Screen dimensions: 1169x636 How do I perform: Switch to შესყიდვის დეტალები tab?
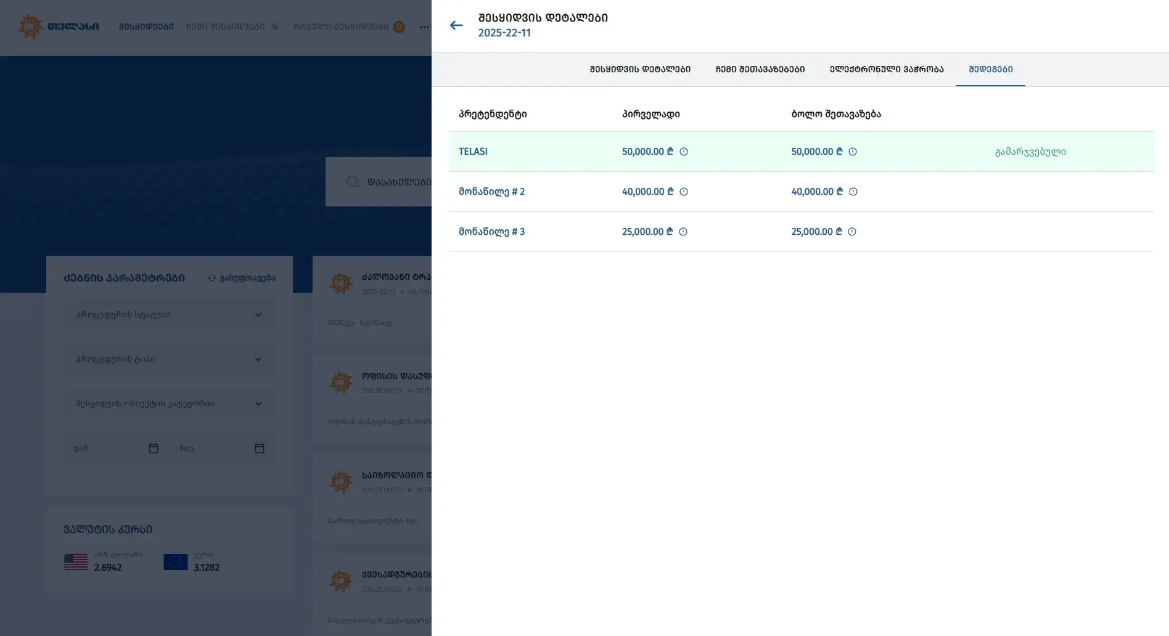click(x=639, y=70)
